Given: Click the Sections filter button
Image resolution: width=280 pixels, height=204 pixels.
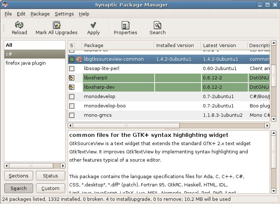Looking at the screenshot, I should (x=19, y=176).
